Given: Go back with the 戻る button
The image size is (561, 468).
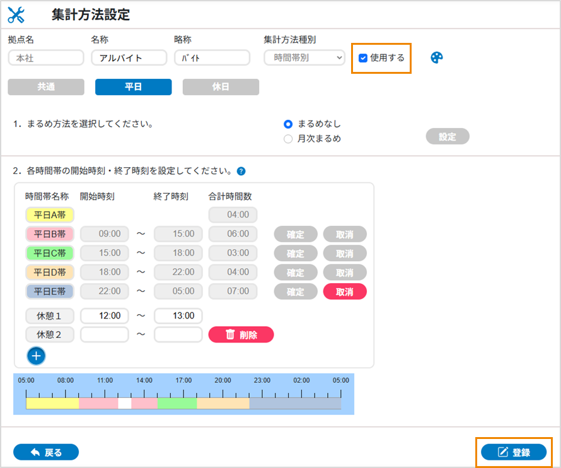Looking at the screenshot, I should click(46, 452).
